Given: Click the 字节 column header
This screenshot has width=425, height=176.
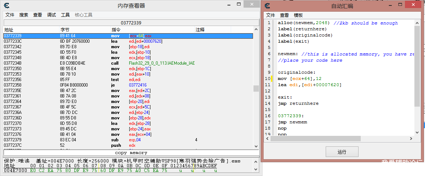Looking at the screenshot, I should [x=85, y=30].
